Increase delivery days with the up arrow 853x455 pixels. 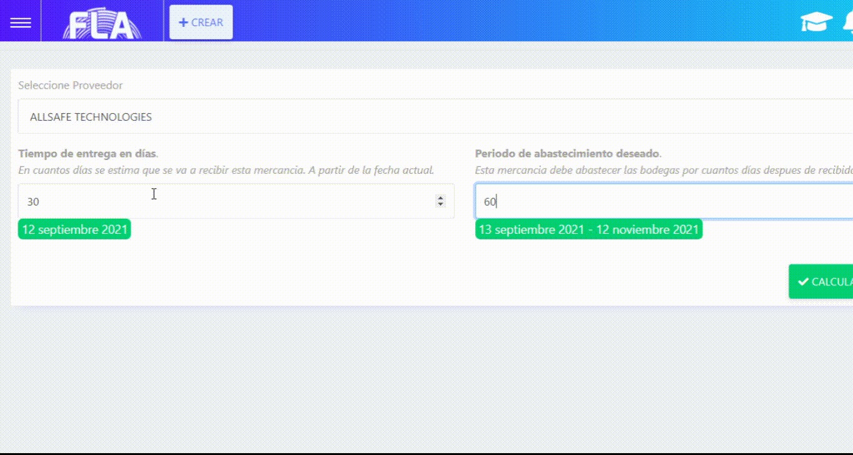tap(441, 197)
